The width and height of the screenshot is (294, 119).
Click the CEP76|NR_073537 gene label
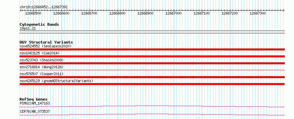click(x=35, y=111)
